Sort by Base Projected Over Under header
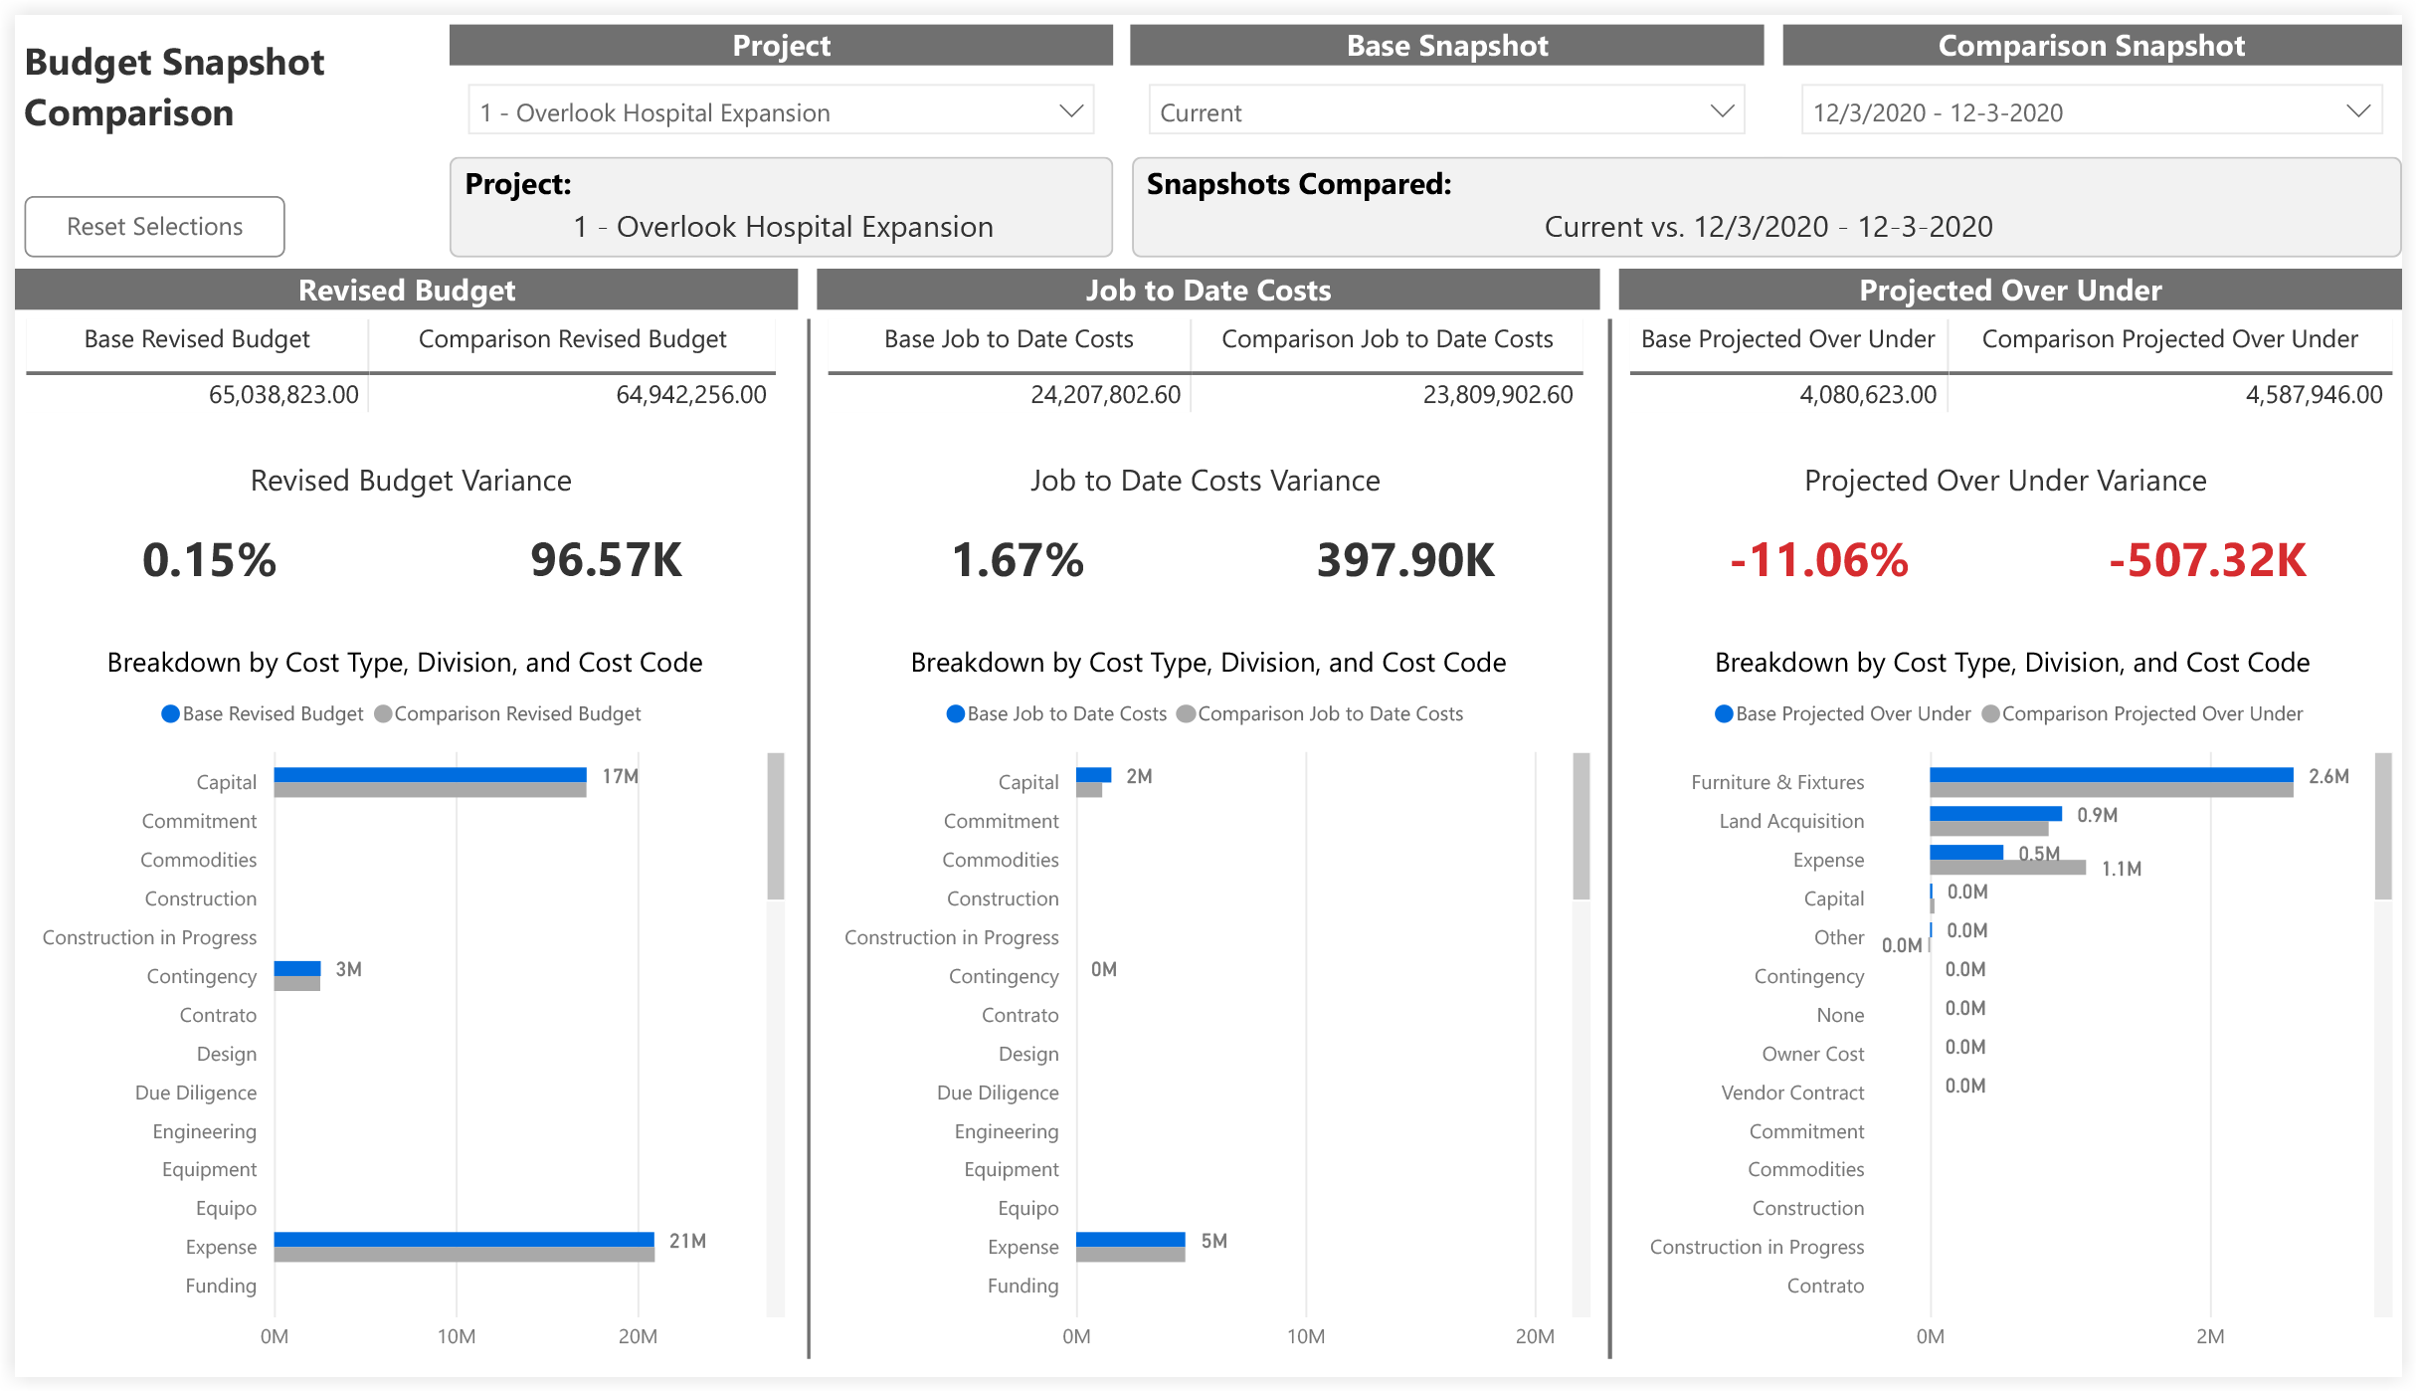 (x=1787, y=339)
